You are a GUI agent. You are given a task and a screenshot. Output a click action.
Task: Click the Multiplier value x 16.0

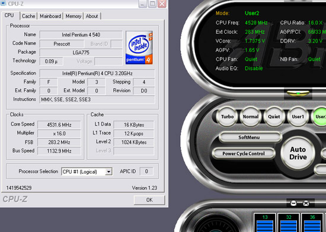pos(59,133)
